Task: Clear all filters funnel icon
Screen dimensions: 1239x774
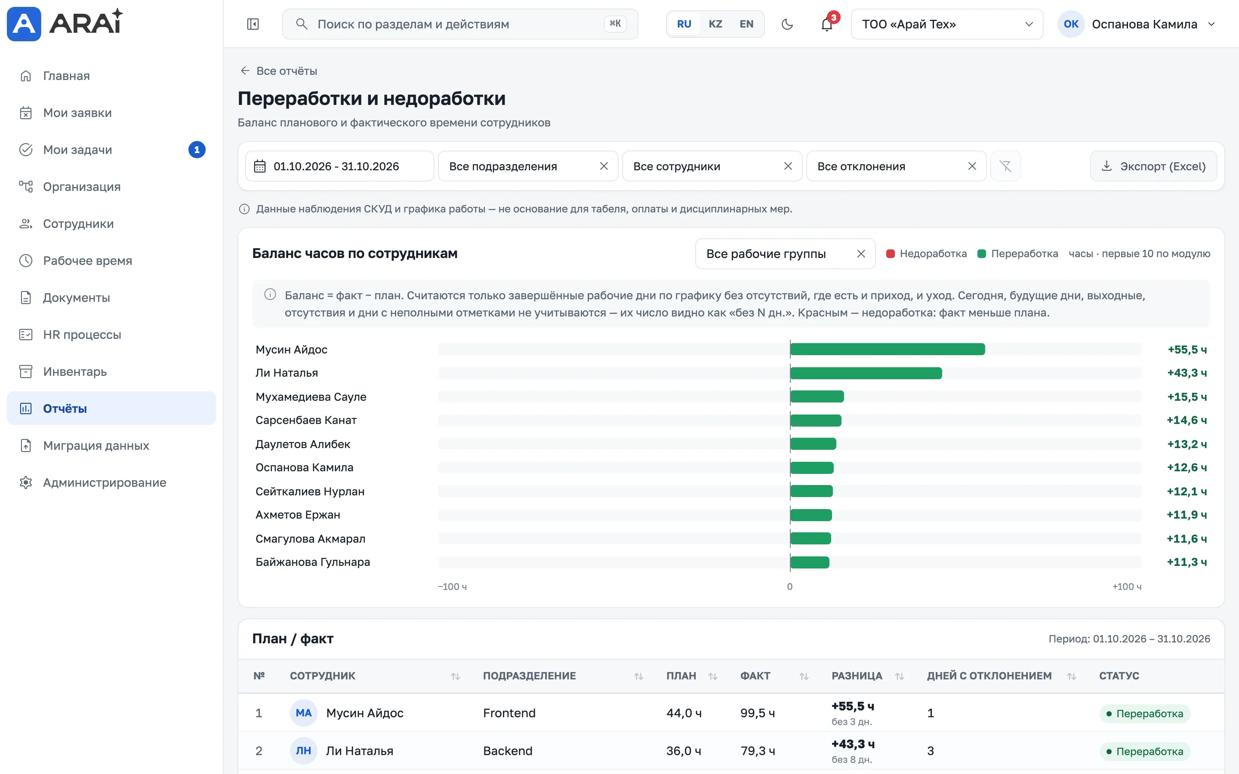Action: click(1005, 166)
